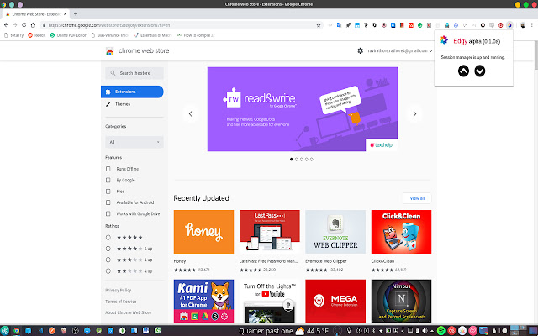Open Spotify icon in system tray
Viewport: 538px width, 336px height.
click(x=441, y=331)
